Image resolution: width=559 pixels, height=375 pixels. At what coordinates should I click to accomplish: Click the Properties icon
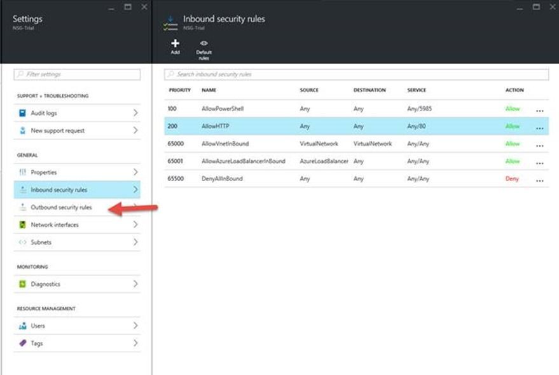[x=22, y=172]
